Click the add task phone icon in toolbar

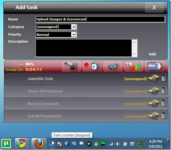pos(71,66)
